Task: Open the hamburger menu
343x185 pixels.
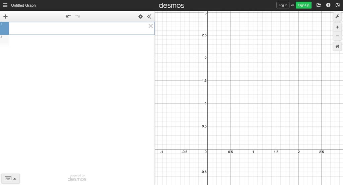Action: tap(5, 5)
